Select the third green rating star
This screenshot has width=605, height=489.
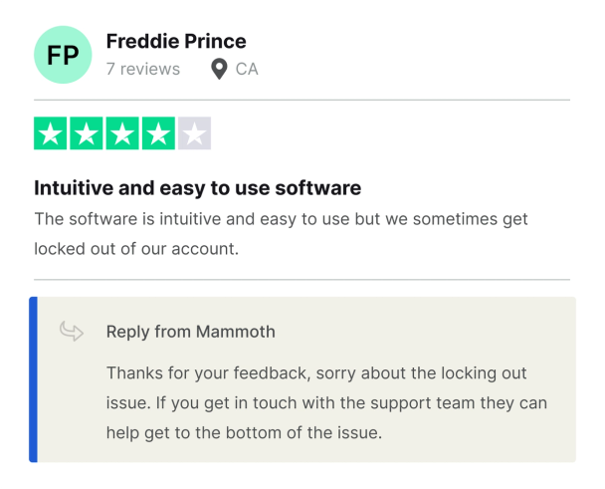click(122, 133)
